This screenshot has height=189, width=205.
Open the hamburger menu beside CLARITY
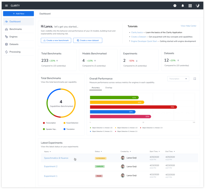[x=6, y=6]
